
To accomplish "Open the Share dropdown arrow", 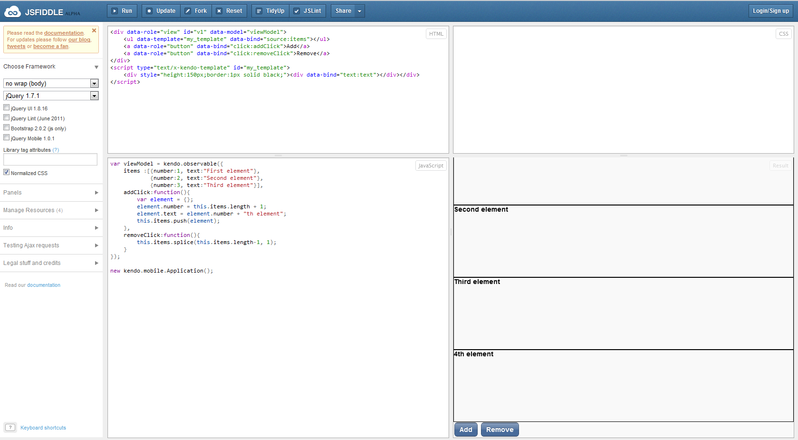I will pyautogui.click(x=359, y=11).
